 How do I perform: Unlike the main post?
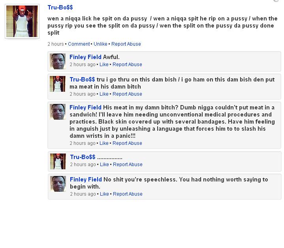[100, 44]
